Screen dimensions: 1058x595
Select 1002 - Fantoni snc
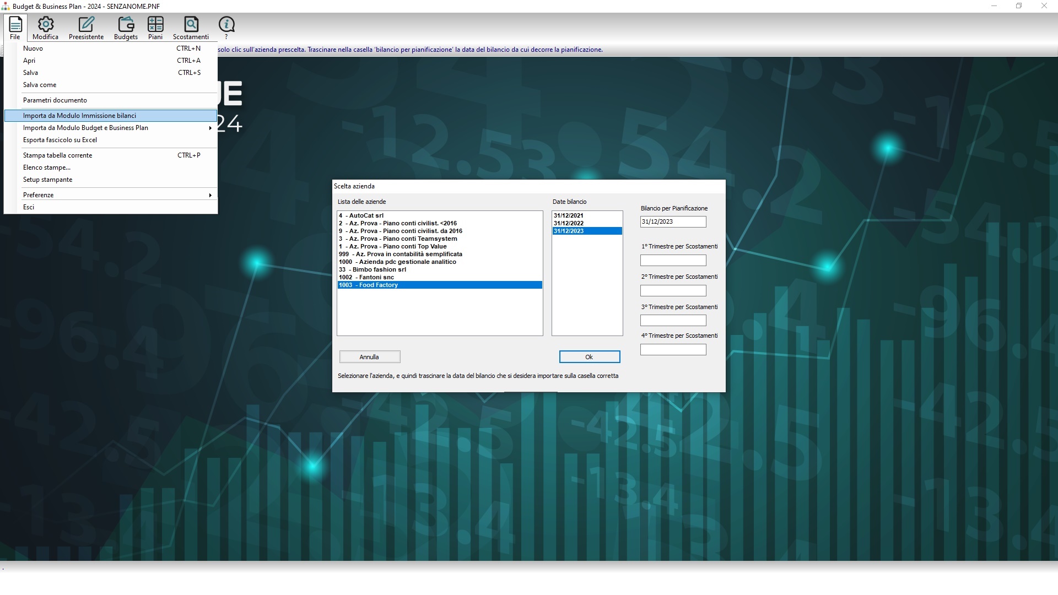click(440, 277)
